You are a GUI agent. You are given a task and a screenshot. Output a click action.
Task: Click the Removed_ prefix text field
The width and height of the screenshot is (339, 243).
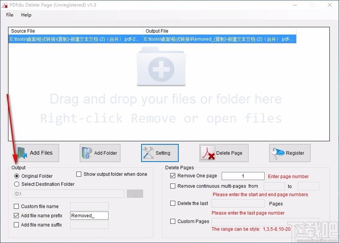[x=89, y=215]
